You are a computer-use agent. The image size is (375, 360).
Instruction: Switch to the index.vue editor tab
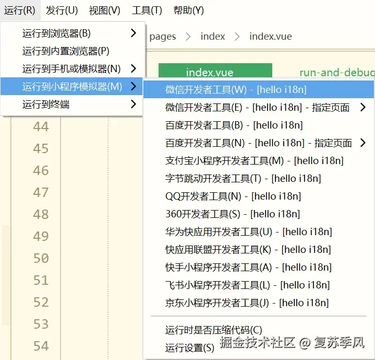pyautogui.click(x=215, y=71)
